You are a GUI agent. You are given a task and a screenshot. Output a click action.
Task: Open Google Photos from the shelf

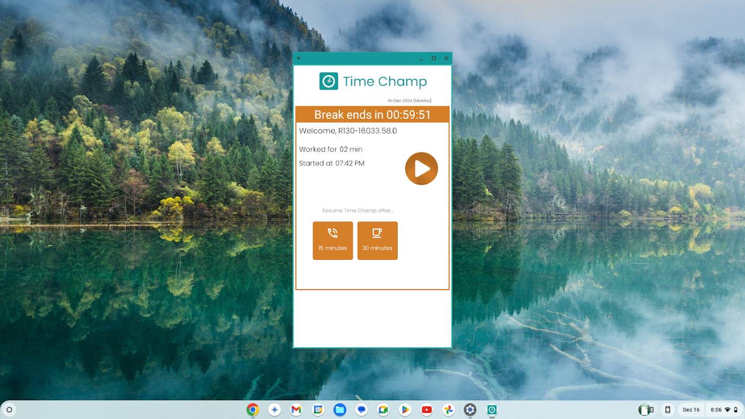[448, 410]
